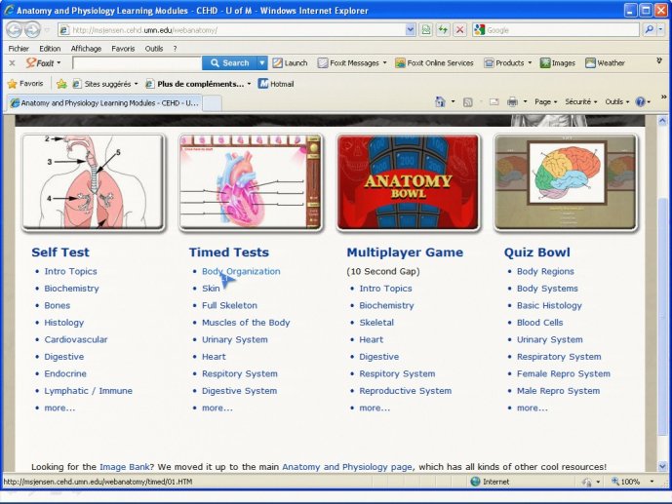
Task: Click the browser Forward arrow button
Action: pos(32,30)
